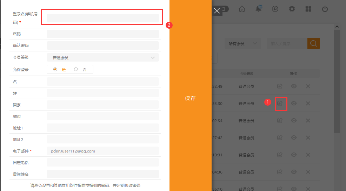Edit the member row timed 32:49
The image size is (346, 191).
click(280, 86)
